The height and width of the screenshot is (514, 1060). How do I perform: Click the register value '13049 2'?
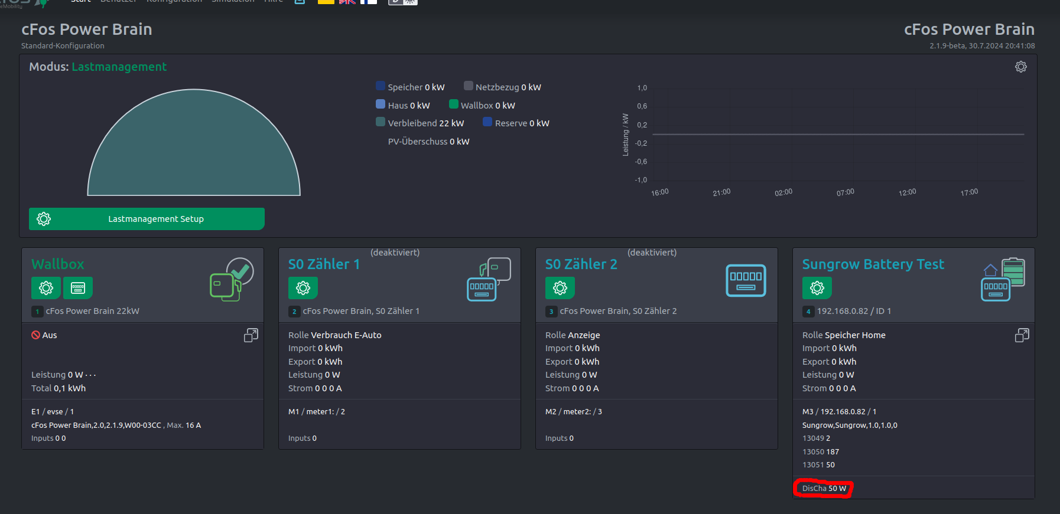click(817, 438)
